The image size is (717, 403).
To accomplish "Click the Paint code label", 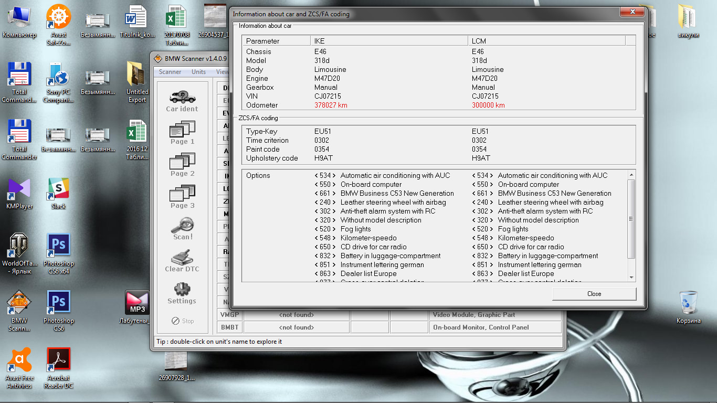I will tap(263, 150).
